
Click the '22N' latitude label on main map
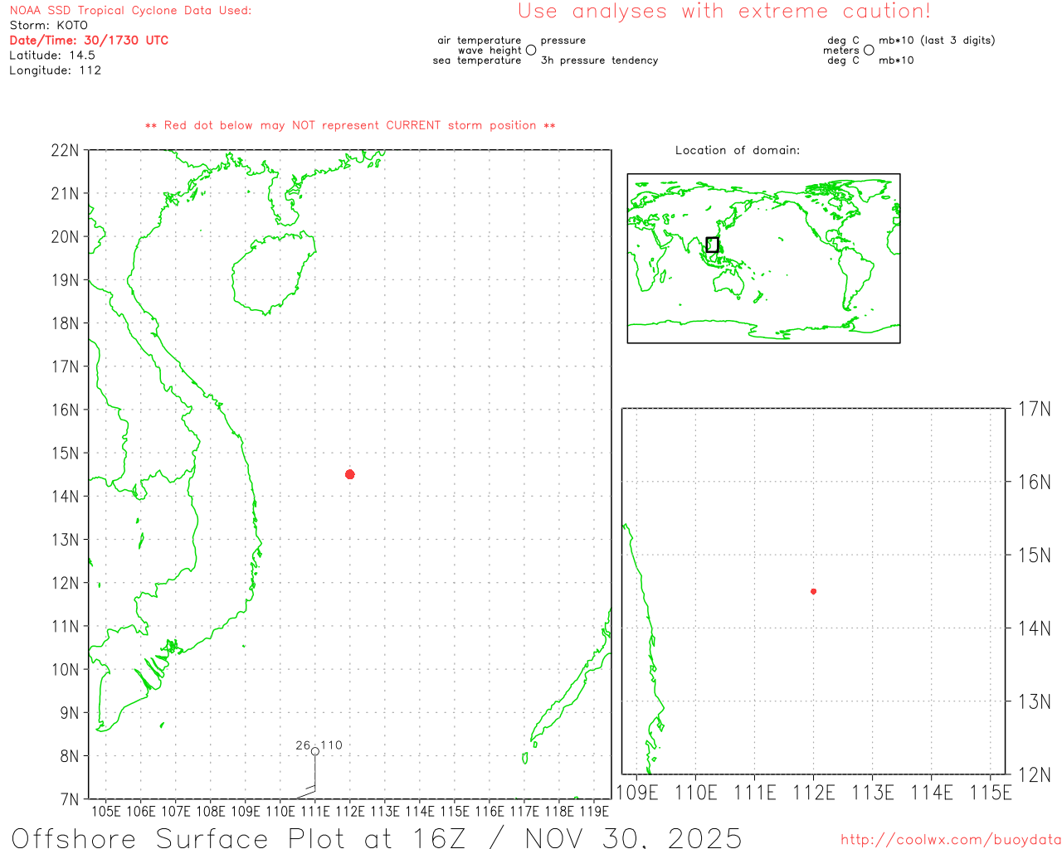point(65,151)
